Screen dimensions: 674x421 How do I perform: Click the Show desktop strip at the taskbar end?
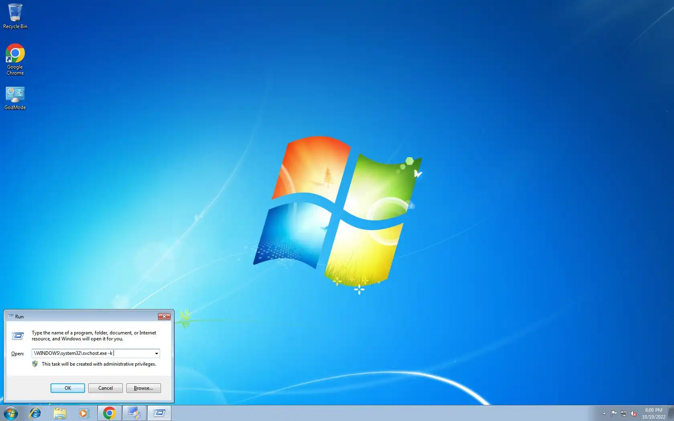pyautogui.click(x=671, y=413)
